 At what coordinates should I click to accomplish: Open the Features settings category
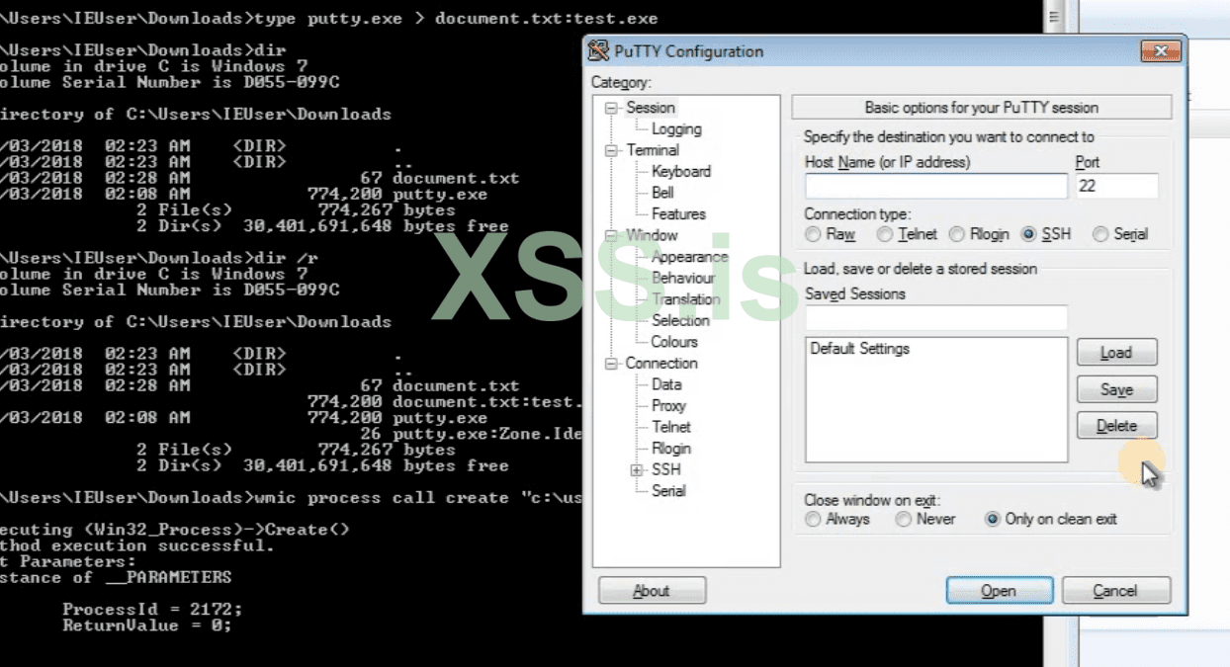(x=678, y=213)
